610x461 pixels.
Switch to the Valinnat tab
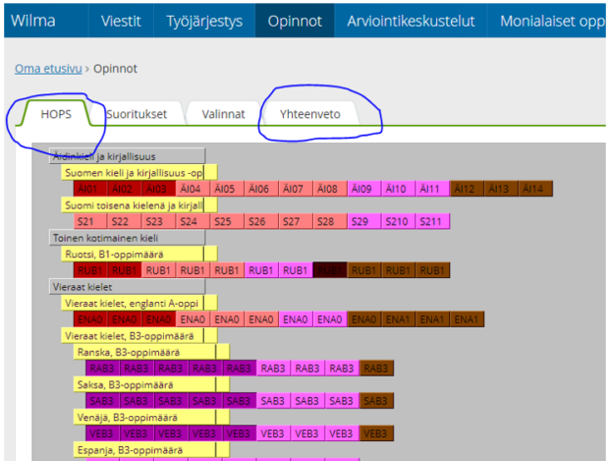click(223, 114)
